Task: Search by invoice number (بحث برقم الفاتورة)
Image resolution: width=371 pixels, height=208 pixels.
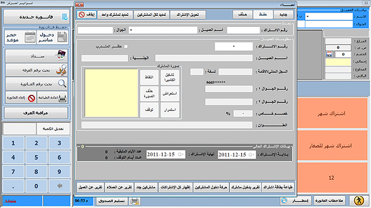Action: click(x=36, y=84)
